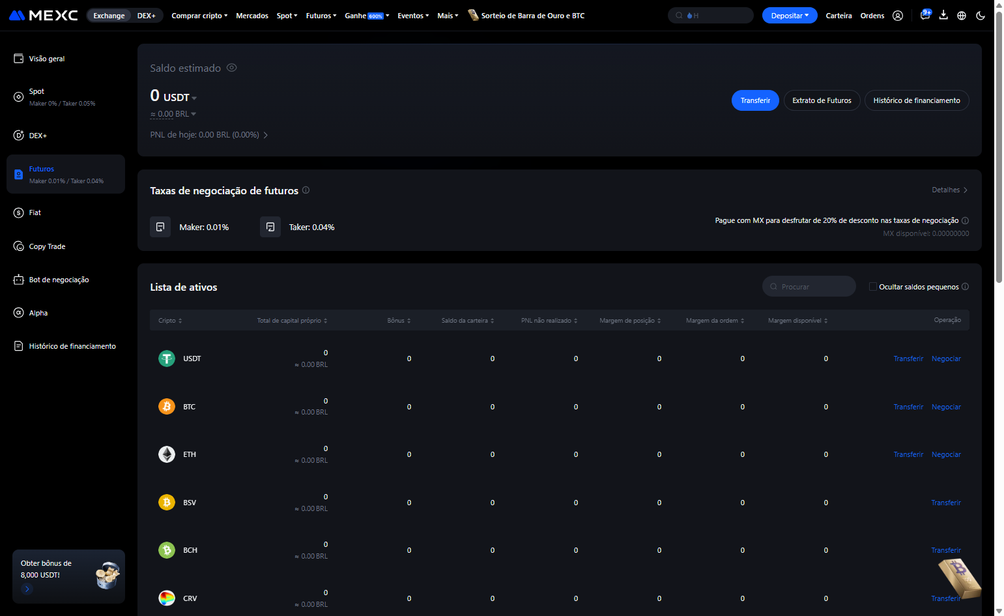Click the MEXC logo
Viewport: 1004px width, 616px height.
tap(44, 15)
